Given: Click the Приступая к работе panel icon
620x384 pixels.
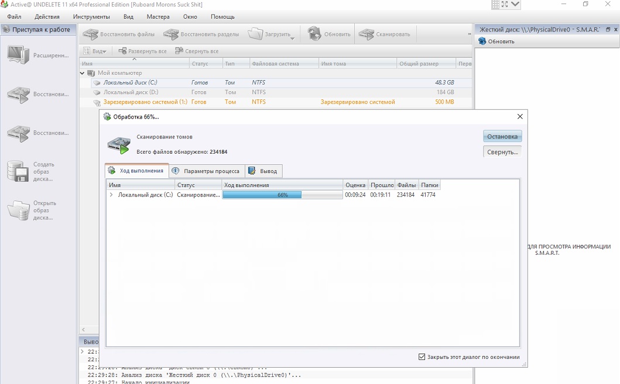Looking at the screenshot, I should (6, 29).
